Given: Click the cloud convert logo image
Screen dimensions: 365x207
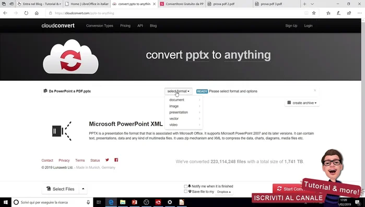Looking at the screenshot, I should 71,57.
